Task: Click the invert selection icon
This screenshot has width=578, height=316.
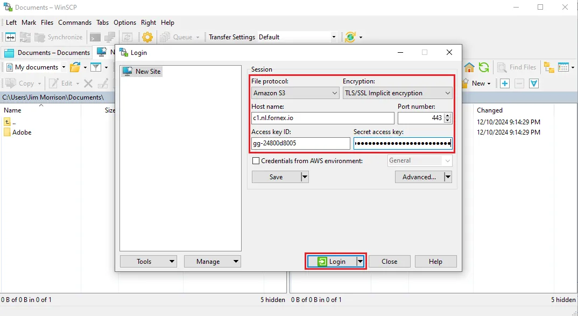Action: click(x=533, y=83)
